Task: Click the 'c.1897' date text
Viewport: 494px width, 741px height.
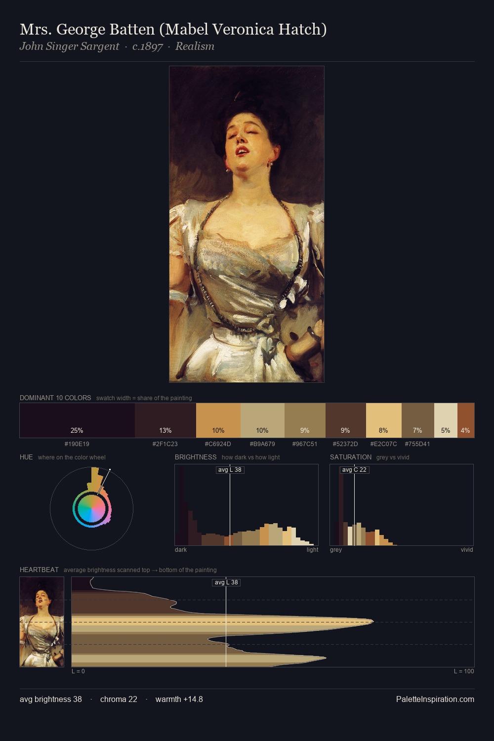Action: tap(147, 46)
